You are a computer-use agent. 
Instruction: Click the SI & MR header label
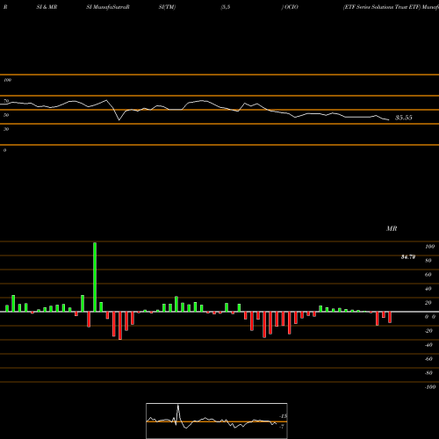(x=47, y=7)
